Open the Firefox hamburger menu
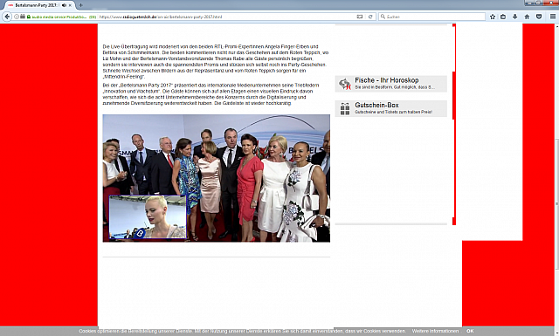 coord(553,17)
